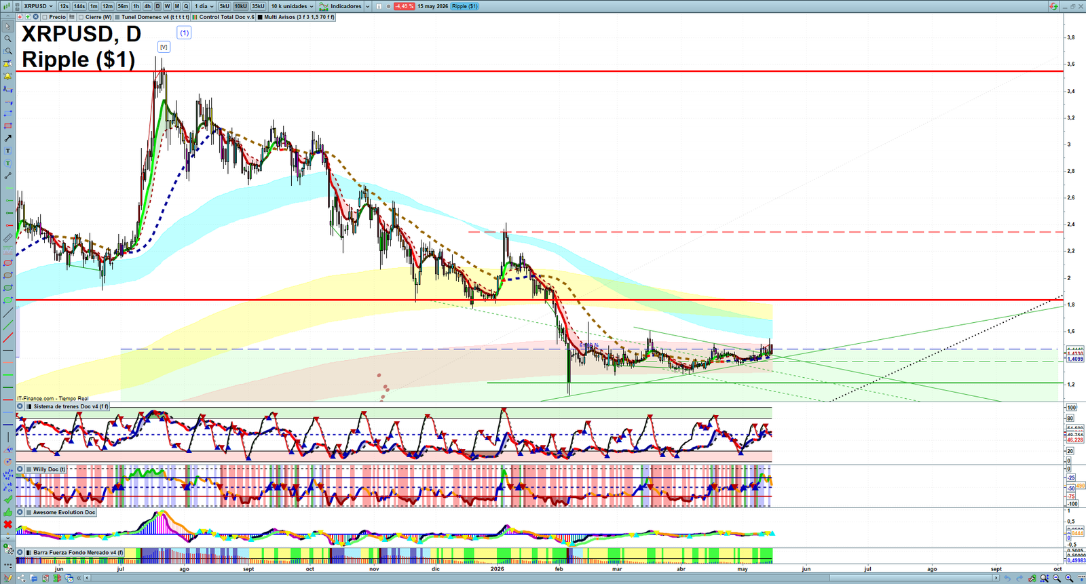Select the red ellipse drawing tool
1086x584 pixels.
pos(8,262)
